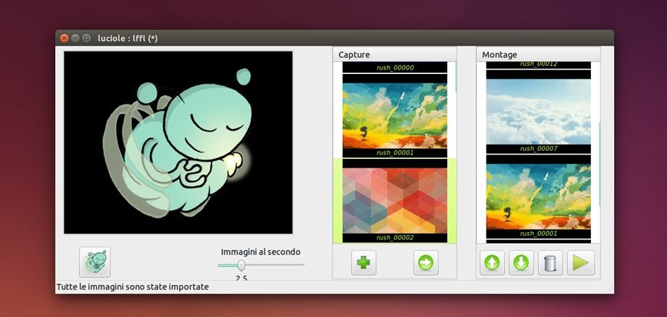
Task: Click the firefly acquisition button
Action: tap(95, 262)
